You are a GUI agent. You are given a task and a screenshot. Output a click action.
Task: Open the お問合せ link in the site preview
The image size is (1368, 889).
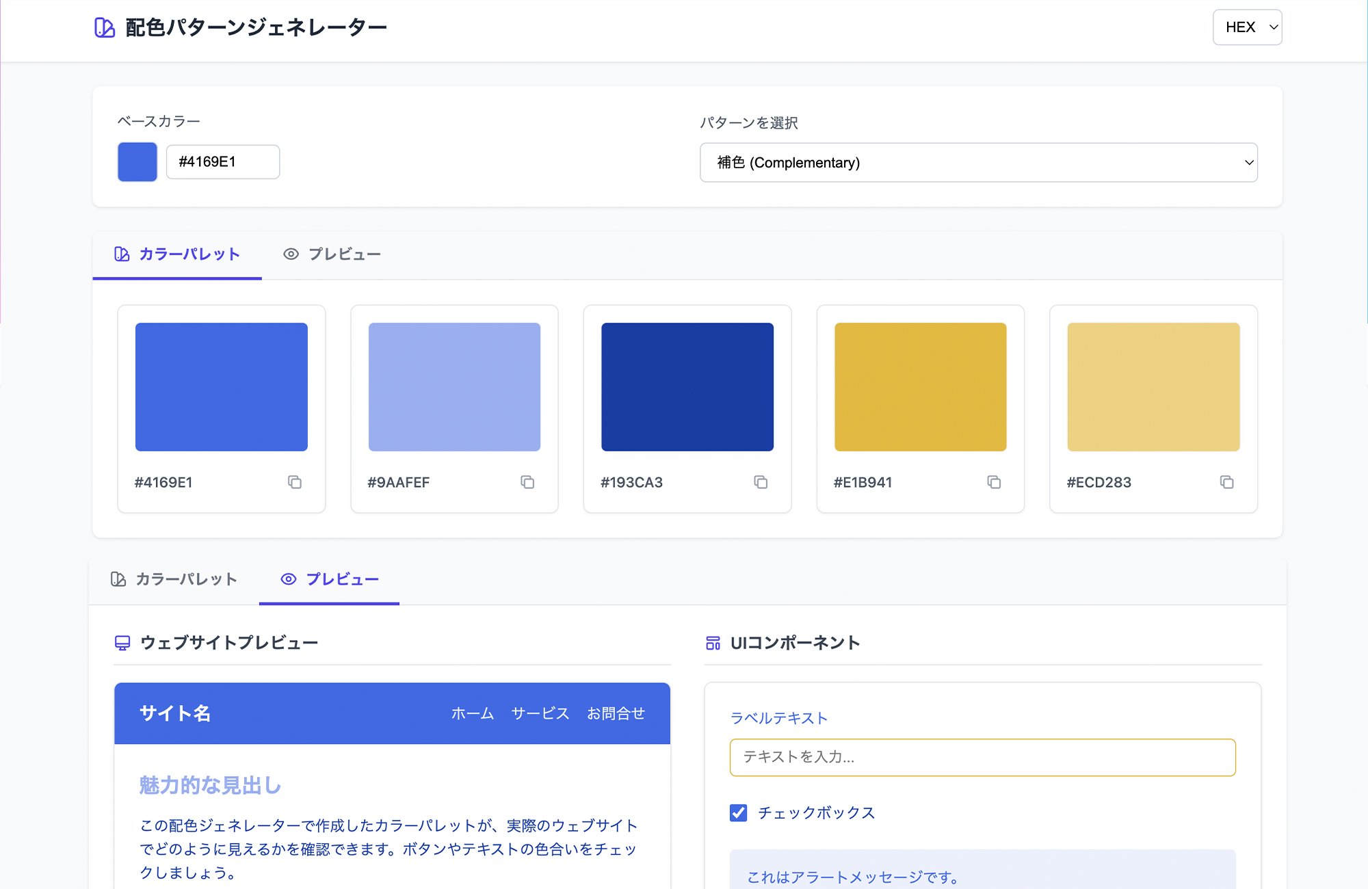[x=616, y=713]
